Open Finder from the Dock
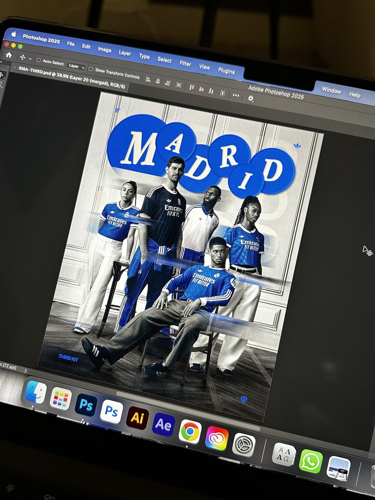The image size is (375, 500). click(x=35, y=392)
